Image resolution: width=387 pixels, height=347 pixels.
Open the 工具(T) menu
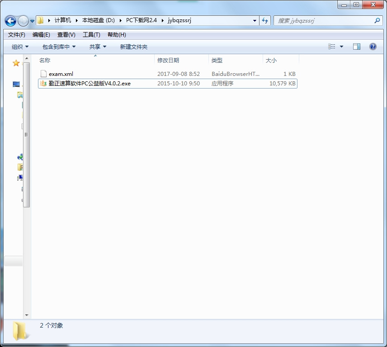pyautogui.click(x=91, y=35)
